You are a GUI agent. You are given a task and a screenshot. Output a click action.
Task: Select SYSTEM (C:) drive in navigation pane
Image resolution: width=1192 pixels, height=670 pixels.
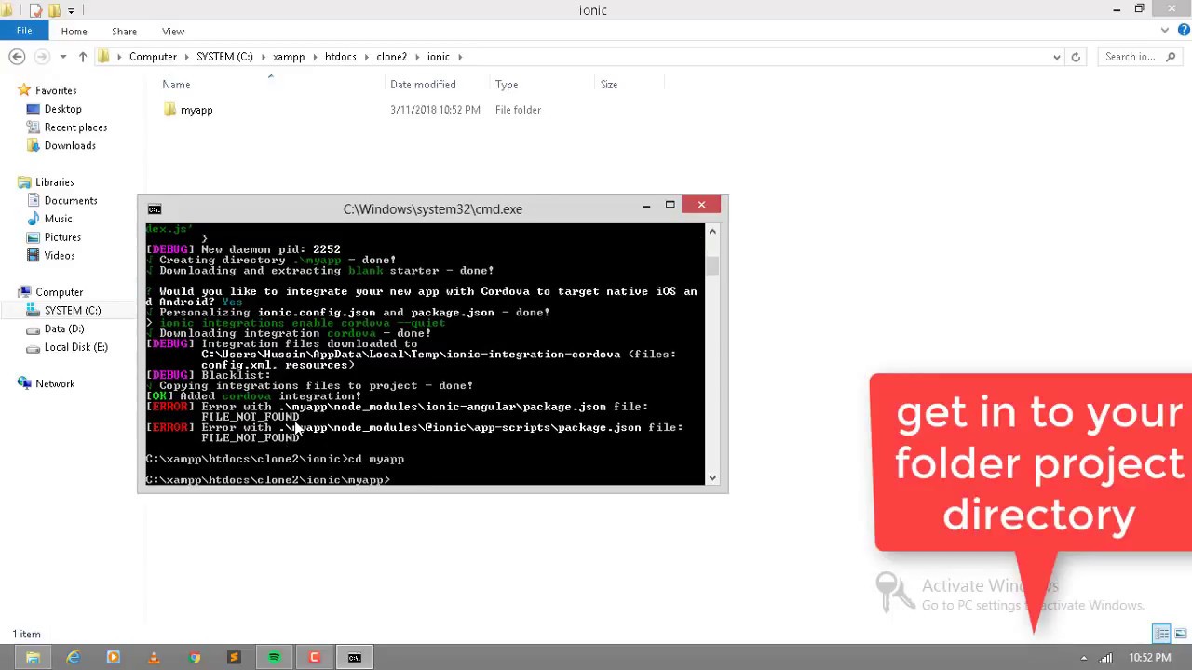coord(73,310)
